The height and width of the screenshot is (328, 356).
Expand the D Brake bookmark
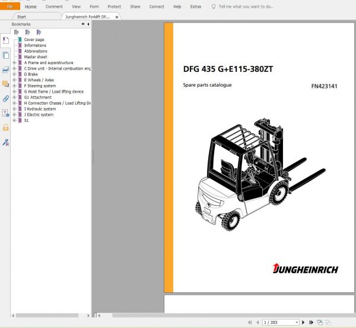tap(14, 74)
